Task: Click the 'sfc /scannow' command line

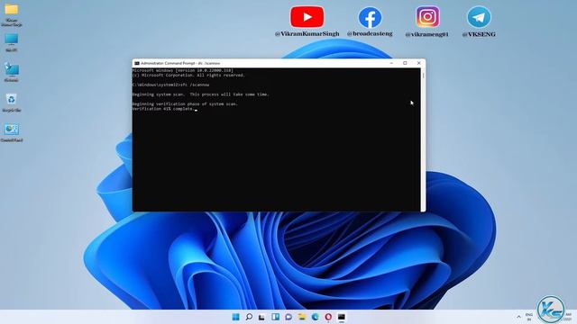Action: click(x=170, y=85)
